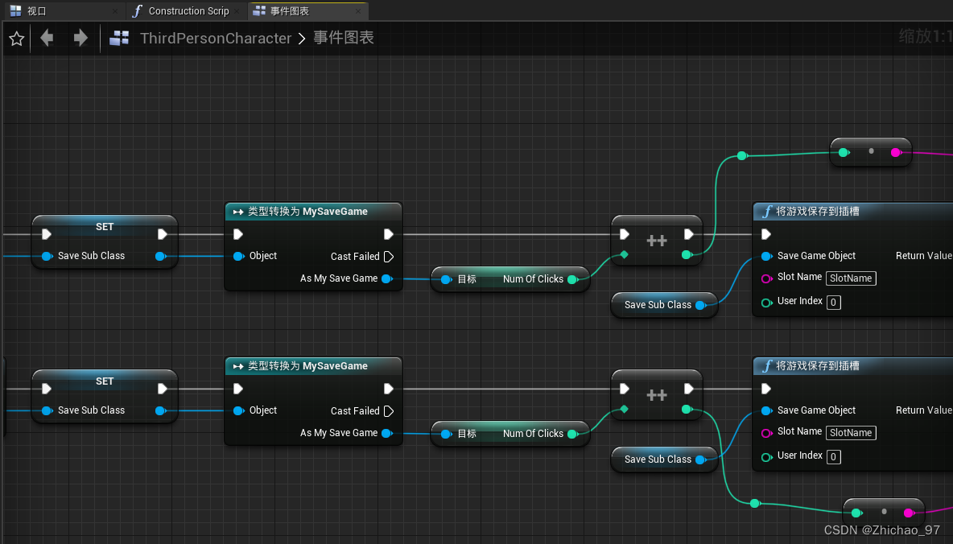Click lower 将游戏保存到插槽 exec input pin
The height and width of the screenshot is (544, 953).
point(765,389)
